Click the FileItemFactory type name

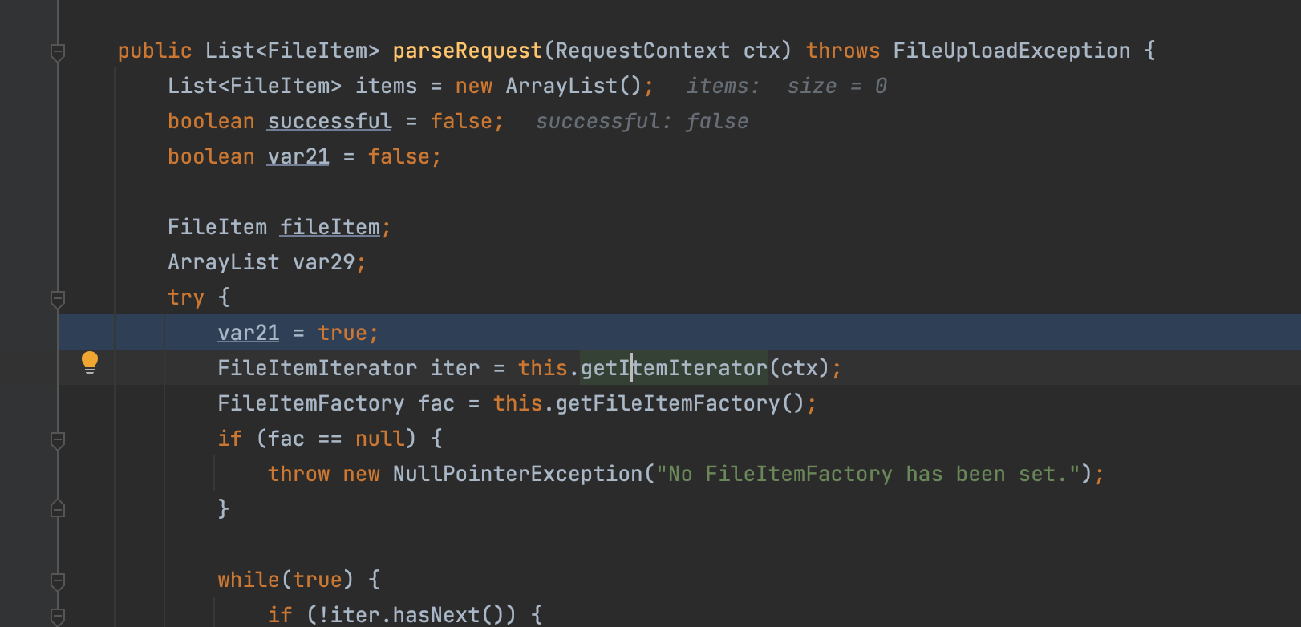tap(311, 403)
